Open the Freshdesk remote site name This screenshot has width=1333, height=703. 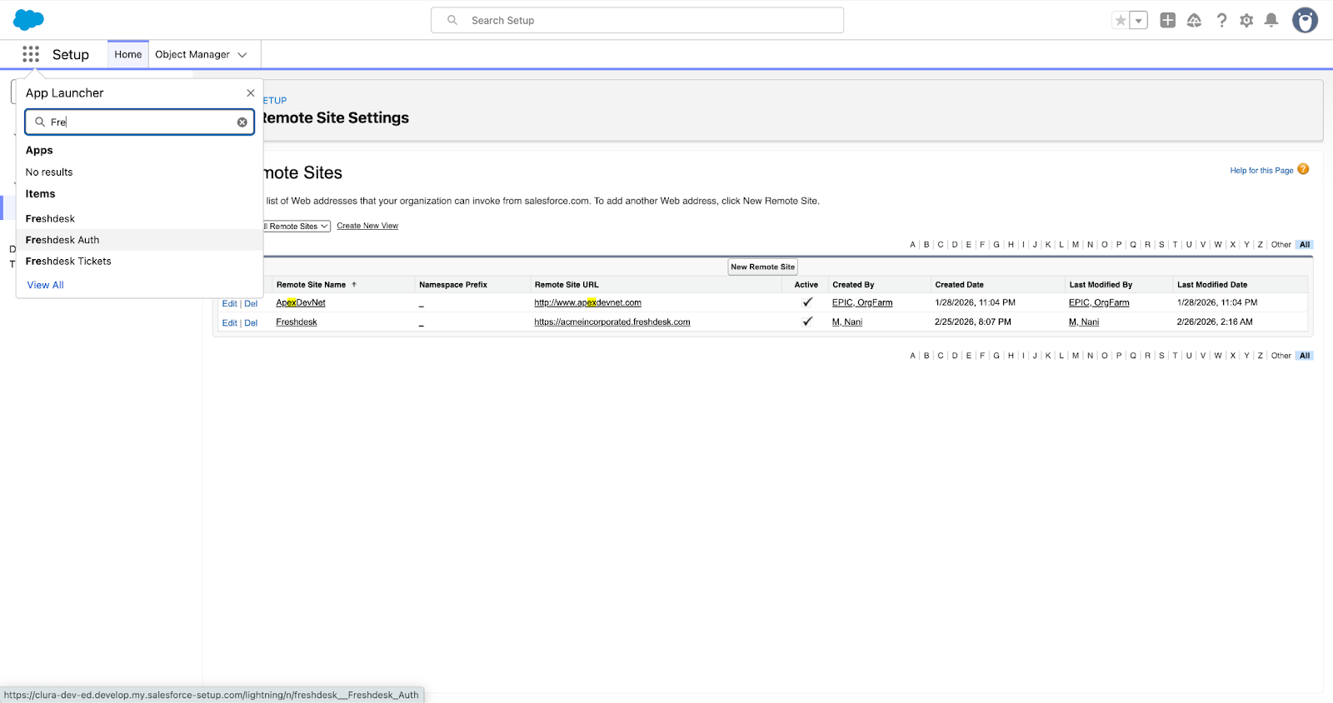pos(297,322)
